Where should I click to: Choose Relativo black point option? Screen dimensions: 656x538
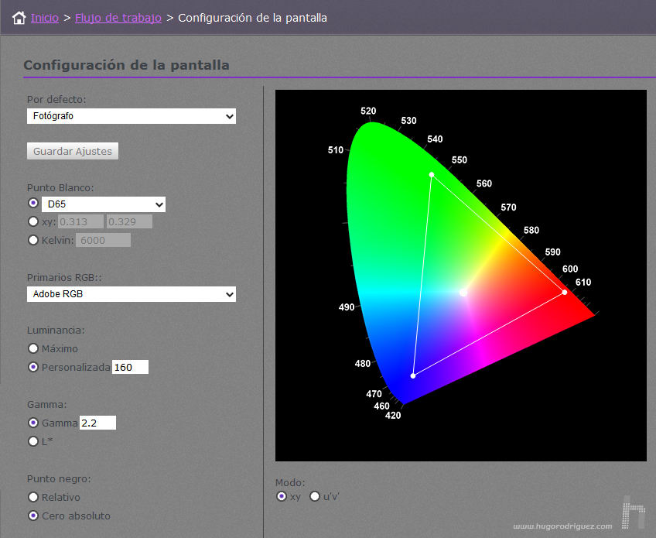33,497
